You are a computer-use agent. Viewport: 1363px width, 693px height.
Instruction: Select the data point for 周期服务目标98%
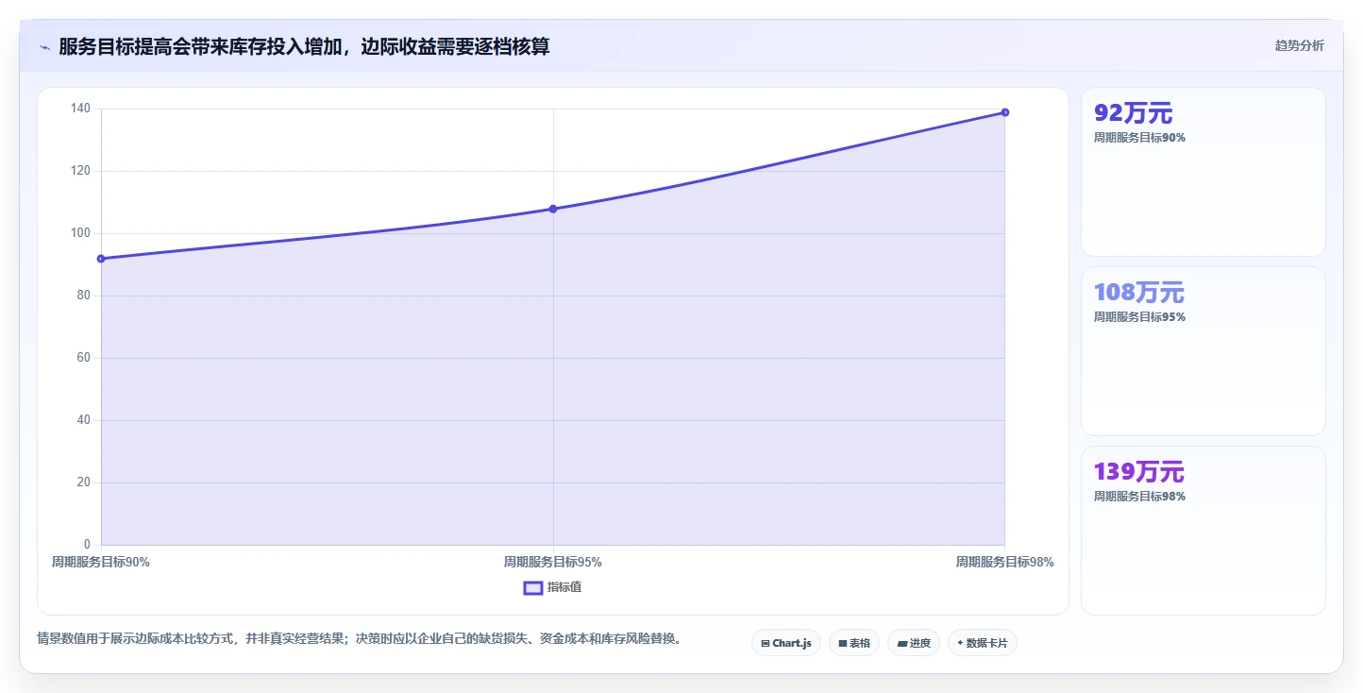(x=1005, y=112)
